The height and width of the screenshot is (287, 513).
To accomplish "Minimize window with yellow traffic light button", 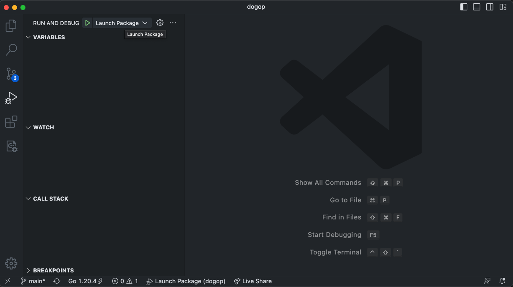I will pos(15,7).
